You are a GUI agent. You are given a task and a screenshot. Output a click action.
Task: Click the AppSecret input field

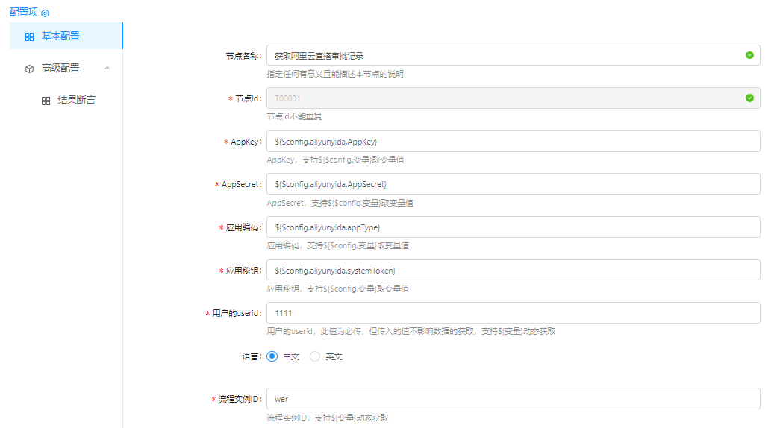pyautogui.click(x=512, y=184)
